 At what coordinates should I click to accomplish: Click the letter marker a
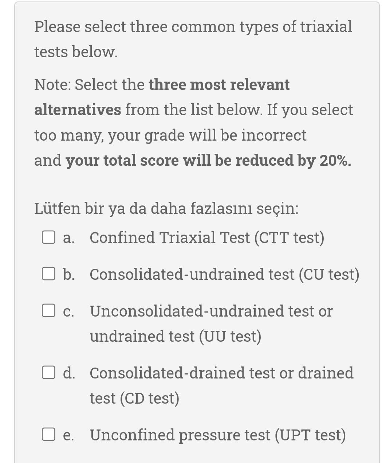pos(67,238)
